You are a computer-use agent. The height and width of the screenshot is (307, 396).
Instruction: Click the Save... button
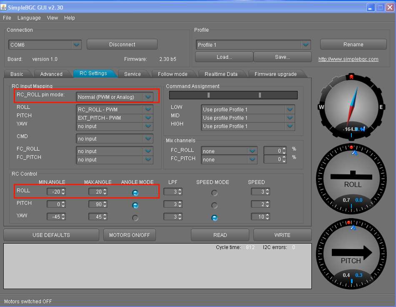[283, 57]
